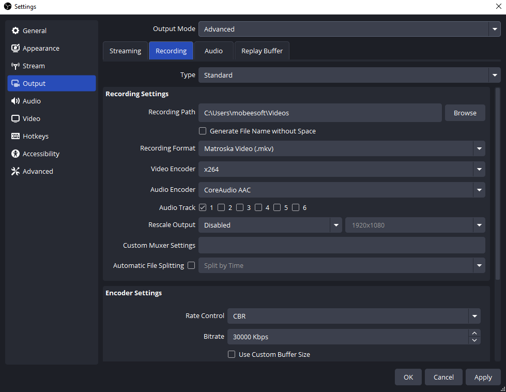Open the Rate Control dropdown
The width and height of the screenshot is (506, 392).
click(474, 315)
